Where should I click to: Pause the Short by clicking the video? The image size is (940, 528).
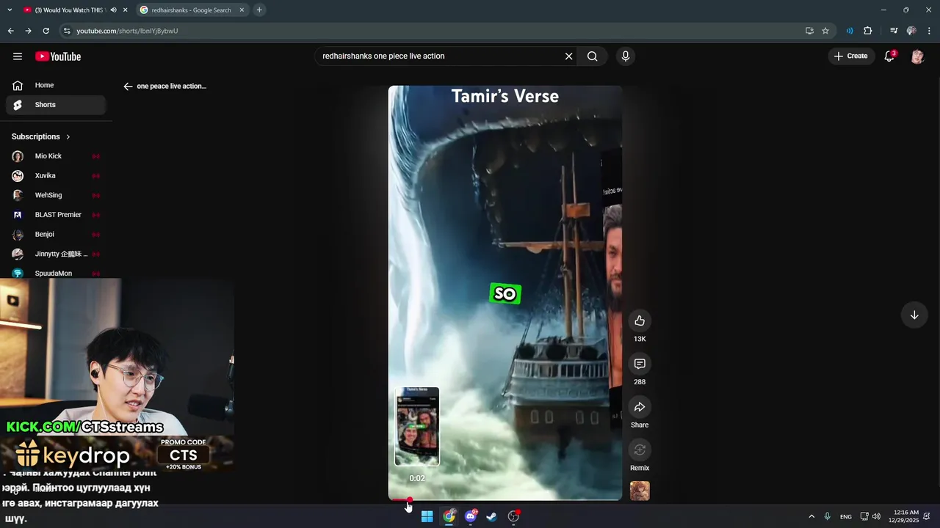click(505, 293)
